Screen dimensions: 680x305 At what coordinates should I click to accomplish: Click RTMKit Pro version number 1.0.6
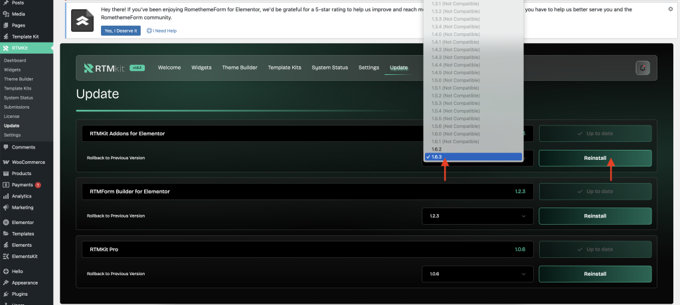(x=520, y=249)
